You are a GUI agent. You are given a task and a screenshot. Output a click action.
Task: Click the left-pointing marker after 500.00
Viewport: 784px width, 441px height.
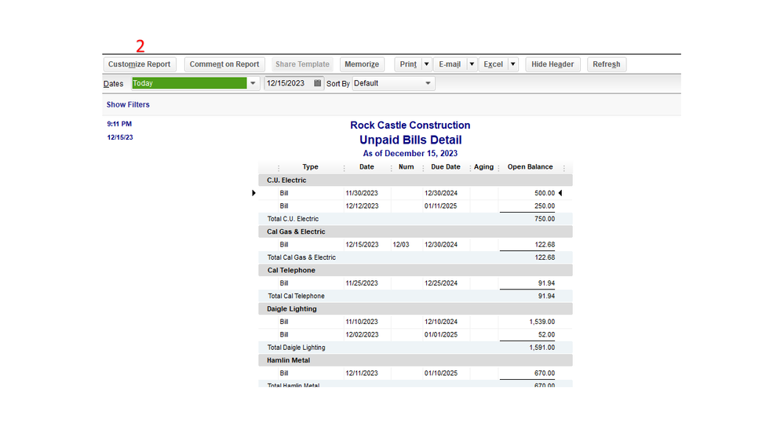(x=560, y=193)
